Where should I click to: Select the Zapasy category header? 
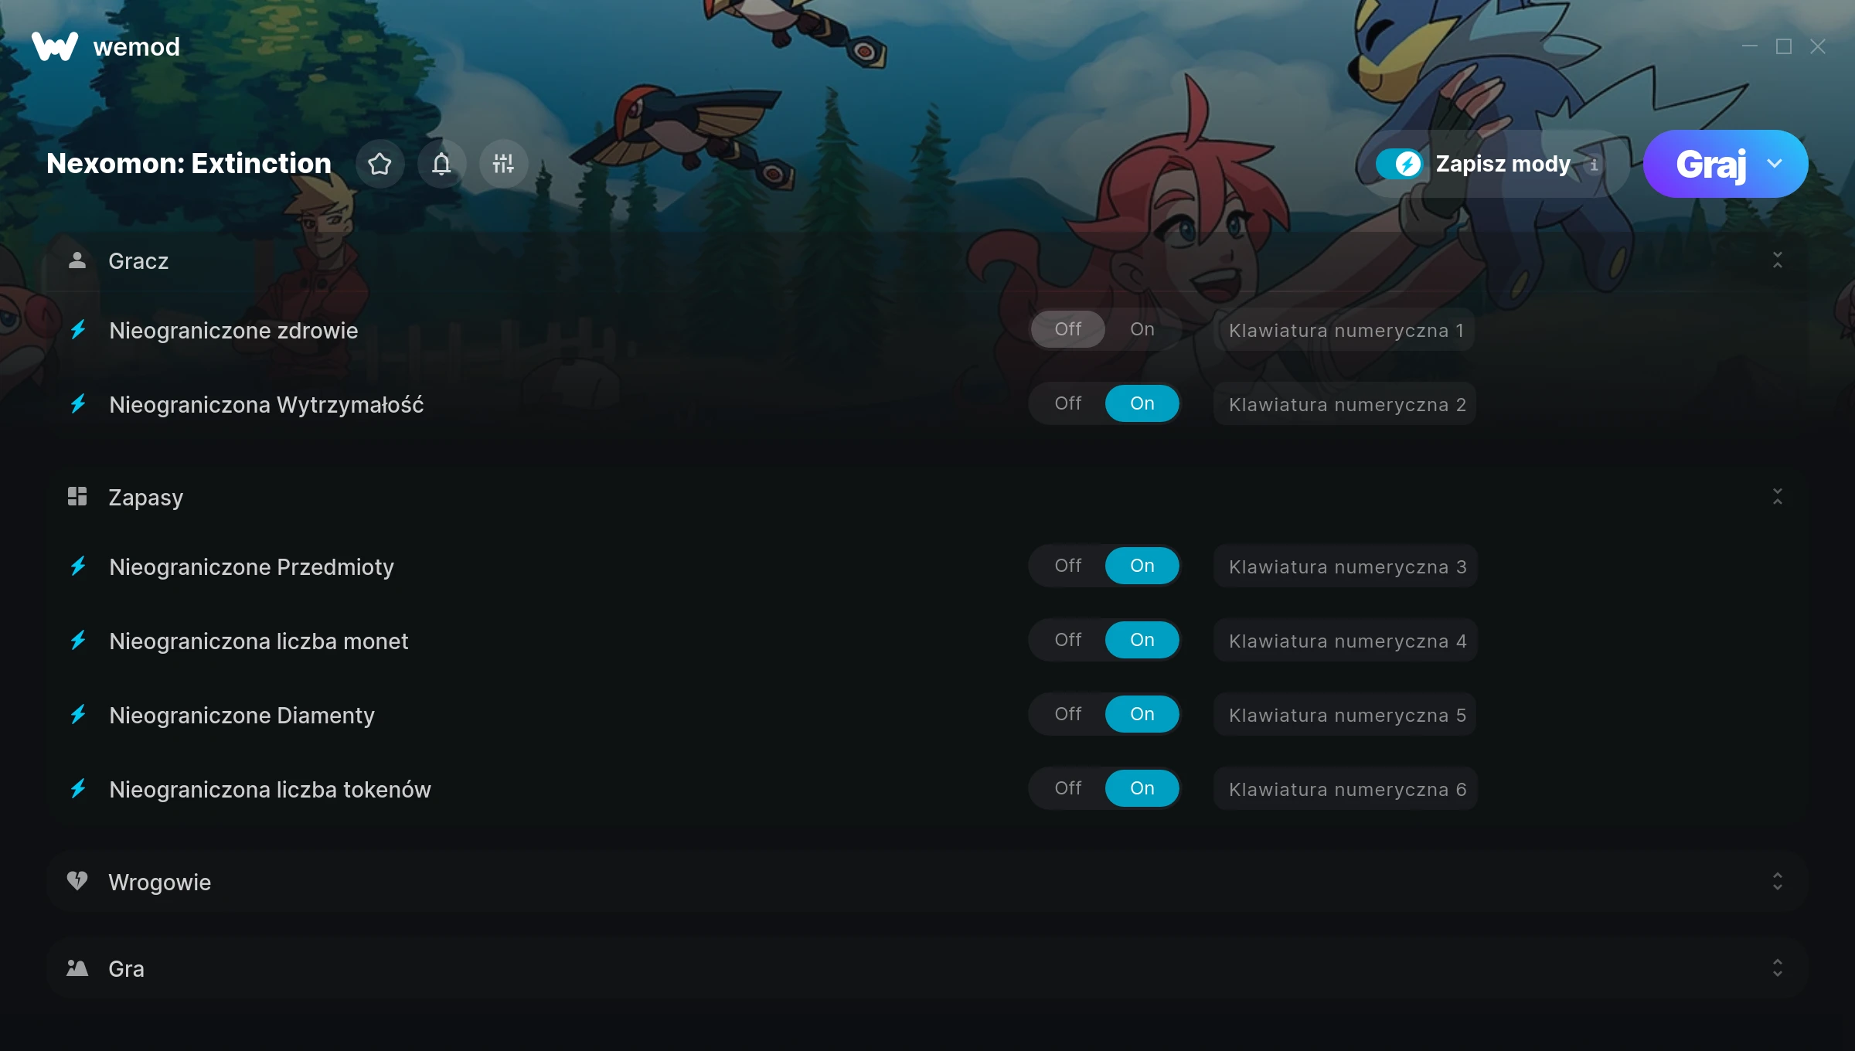click(x=927, y=497)
